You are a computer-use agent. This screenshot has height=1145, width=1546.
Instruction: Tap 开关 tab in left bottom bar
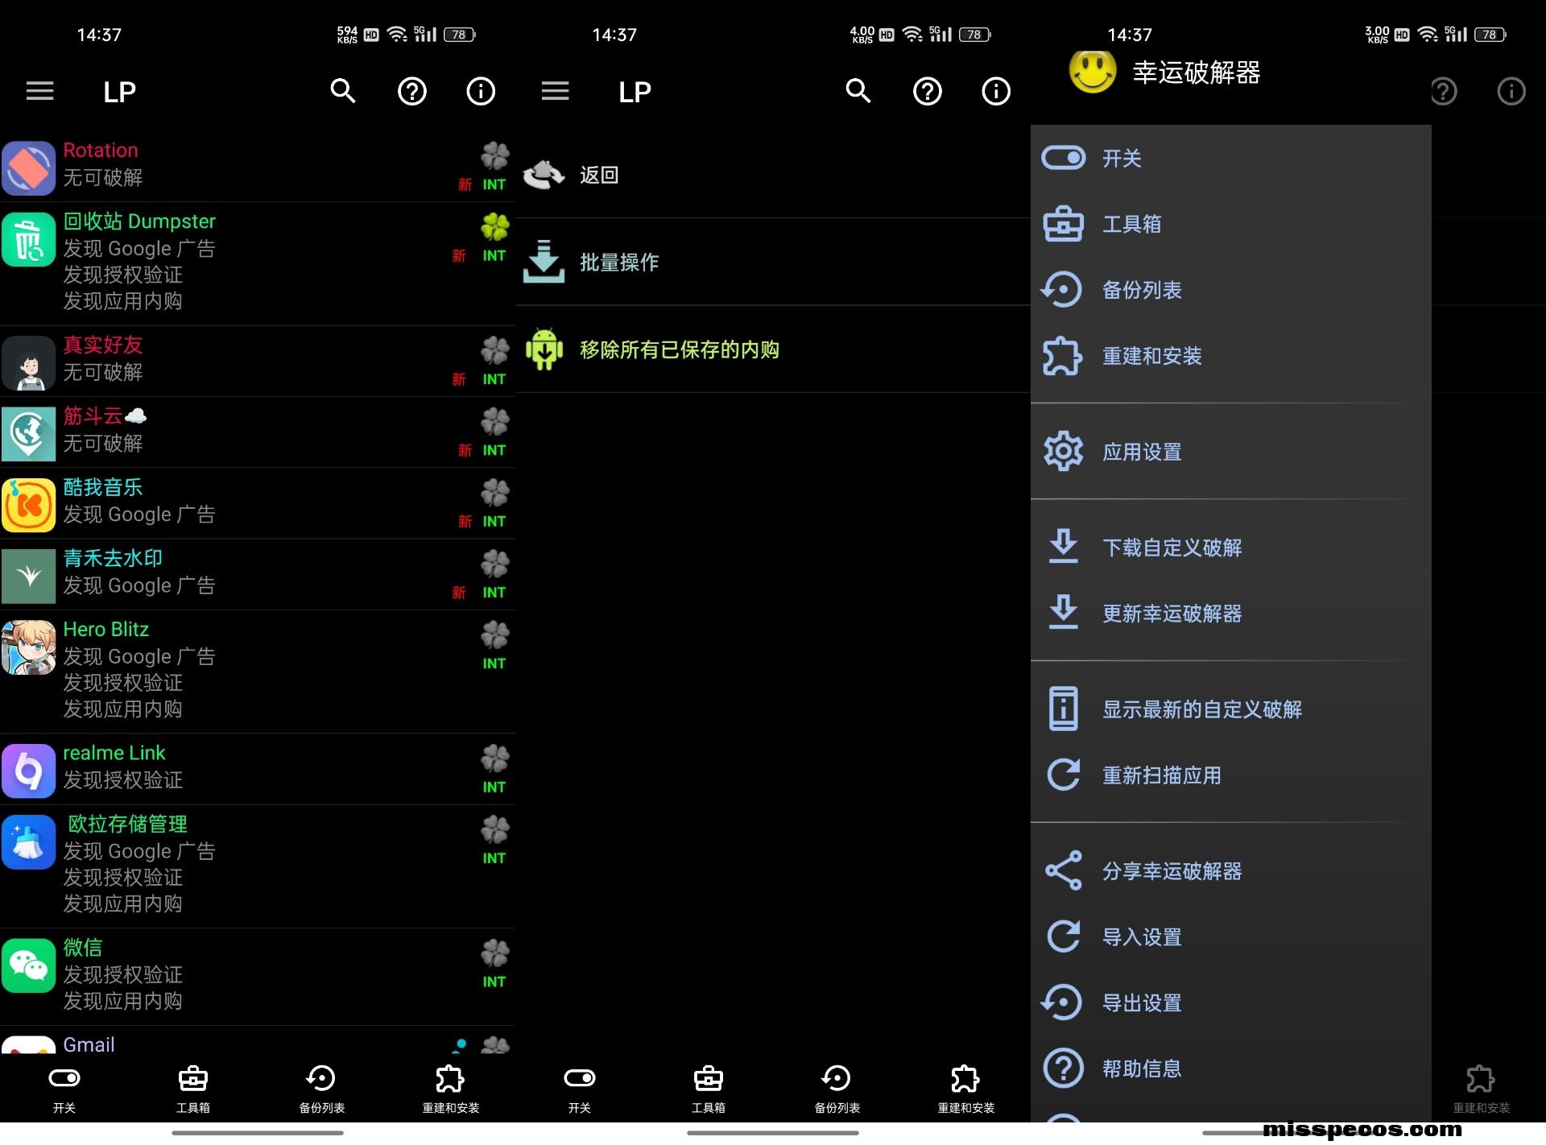[x=64, y=1089]
